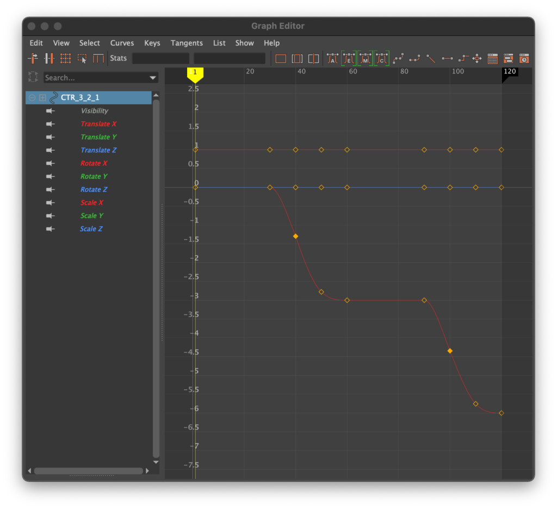Toggle the Translate X channel mute icon
The image size is (557, 509).
click(51, 124)
